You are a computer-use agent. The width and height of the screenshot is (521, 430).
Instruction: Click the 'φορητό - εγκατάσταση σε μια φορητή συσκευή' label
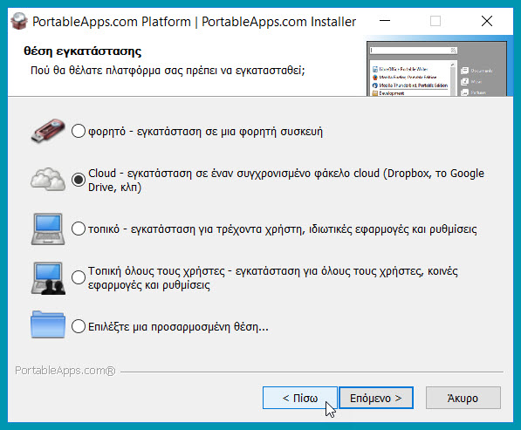205,132
